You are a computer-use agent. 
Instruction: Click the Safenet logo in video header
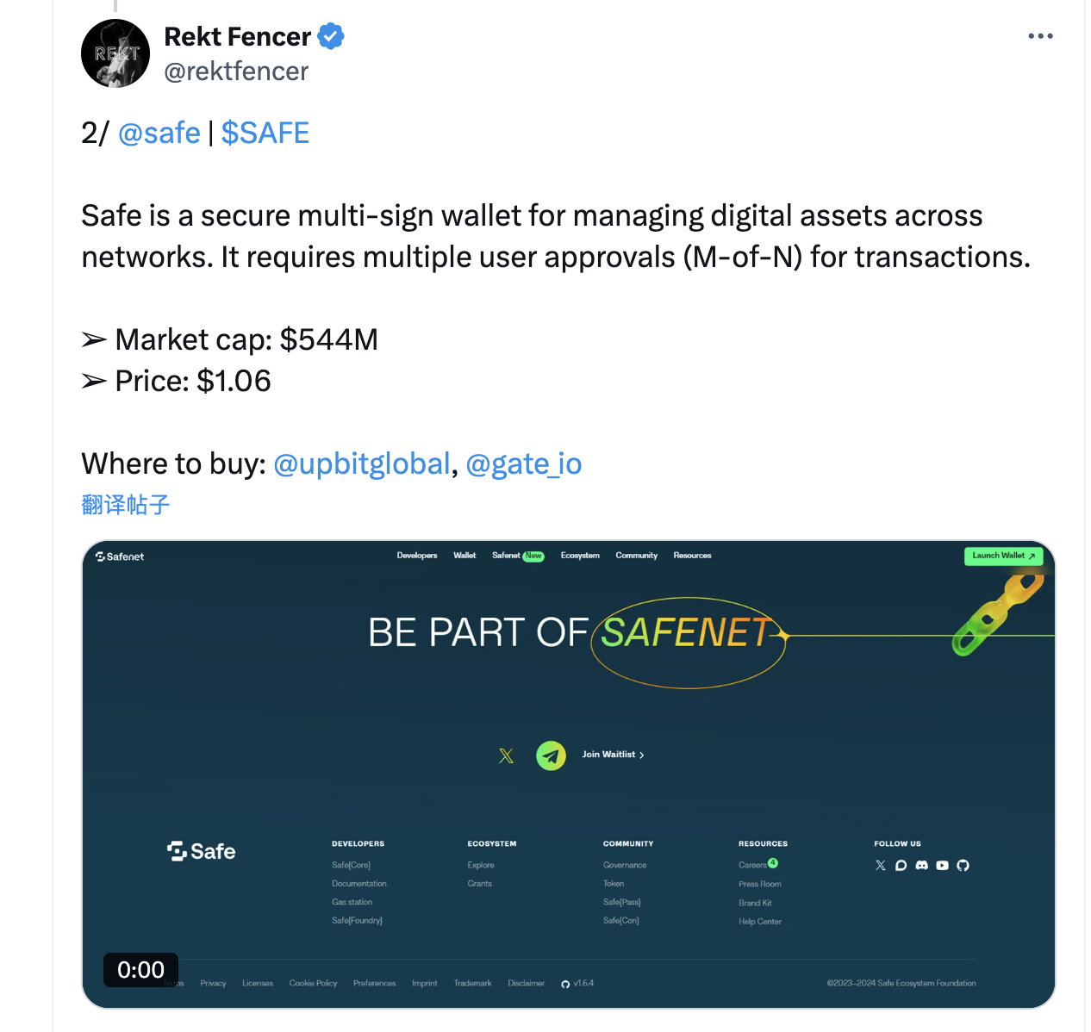coord(120,556)
